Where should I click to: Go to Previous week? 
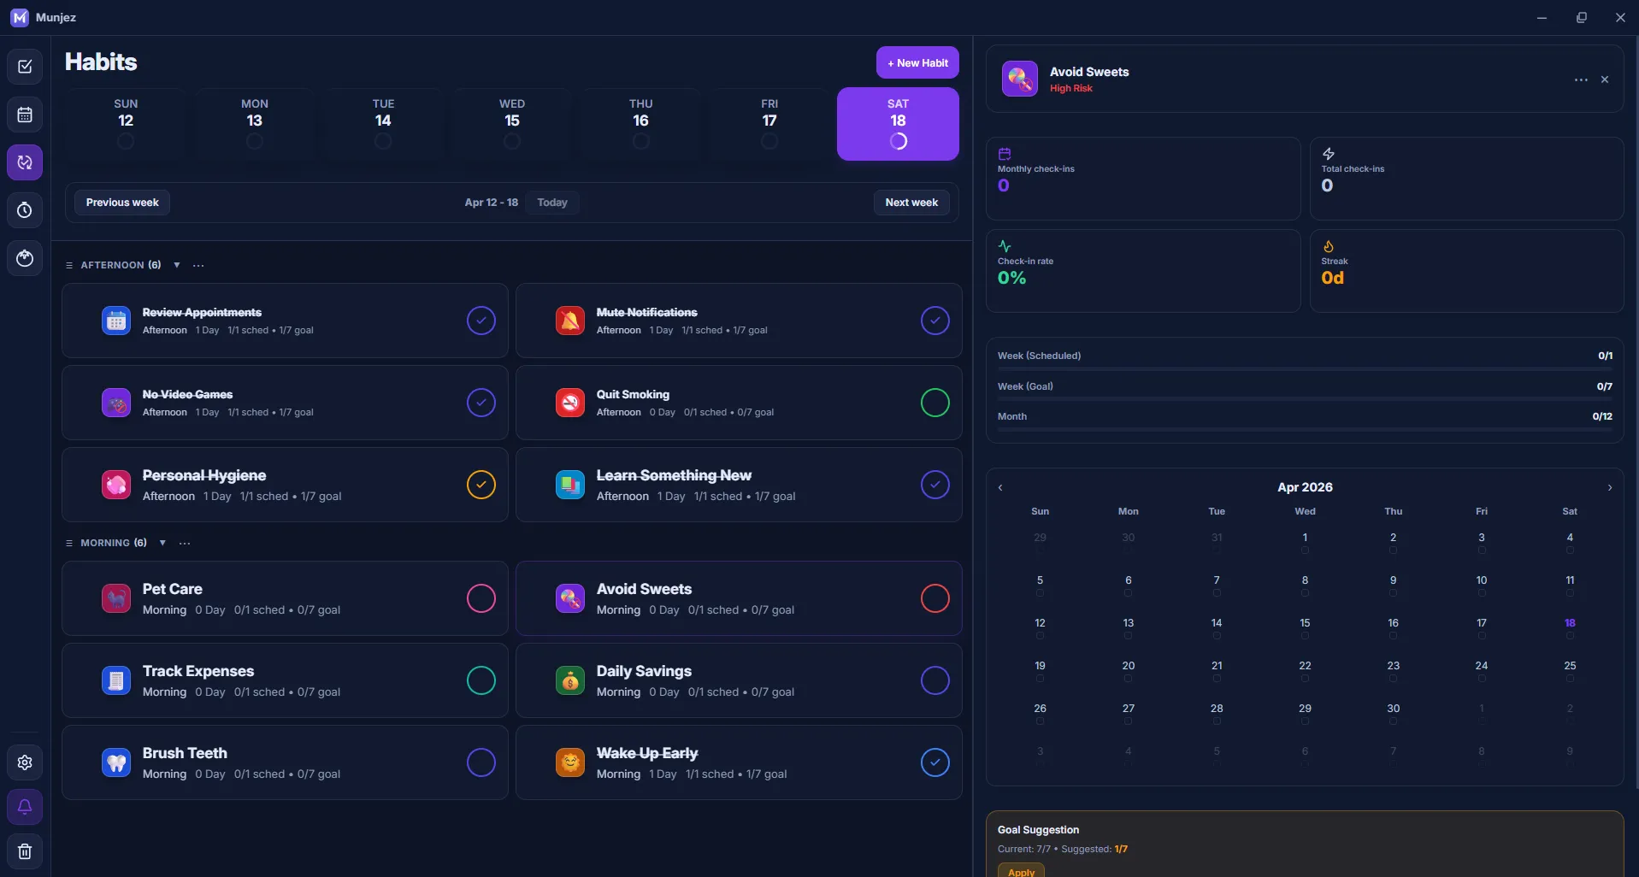122,203
